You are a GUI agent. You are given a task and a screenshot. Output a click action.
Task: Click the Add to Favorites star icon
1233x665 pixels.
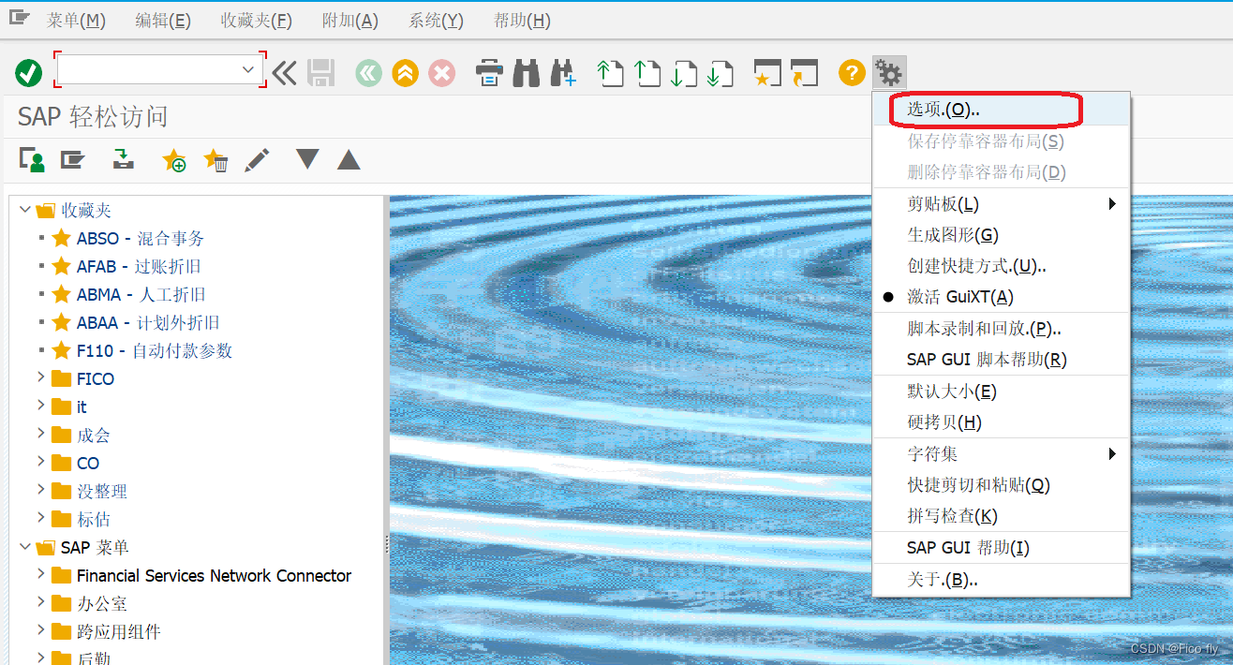(x=174, y=160)
